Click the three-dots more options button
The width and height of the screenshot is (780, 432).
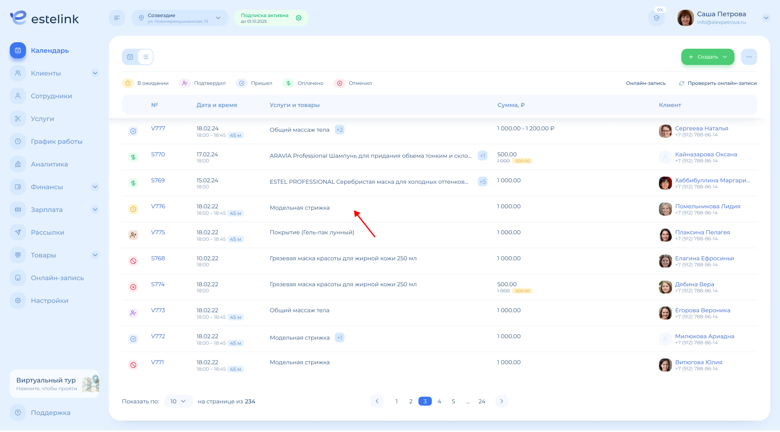click(749, 57)
